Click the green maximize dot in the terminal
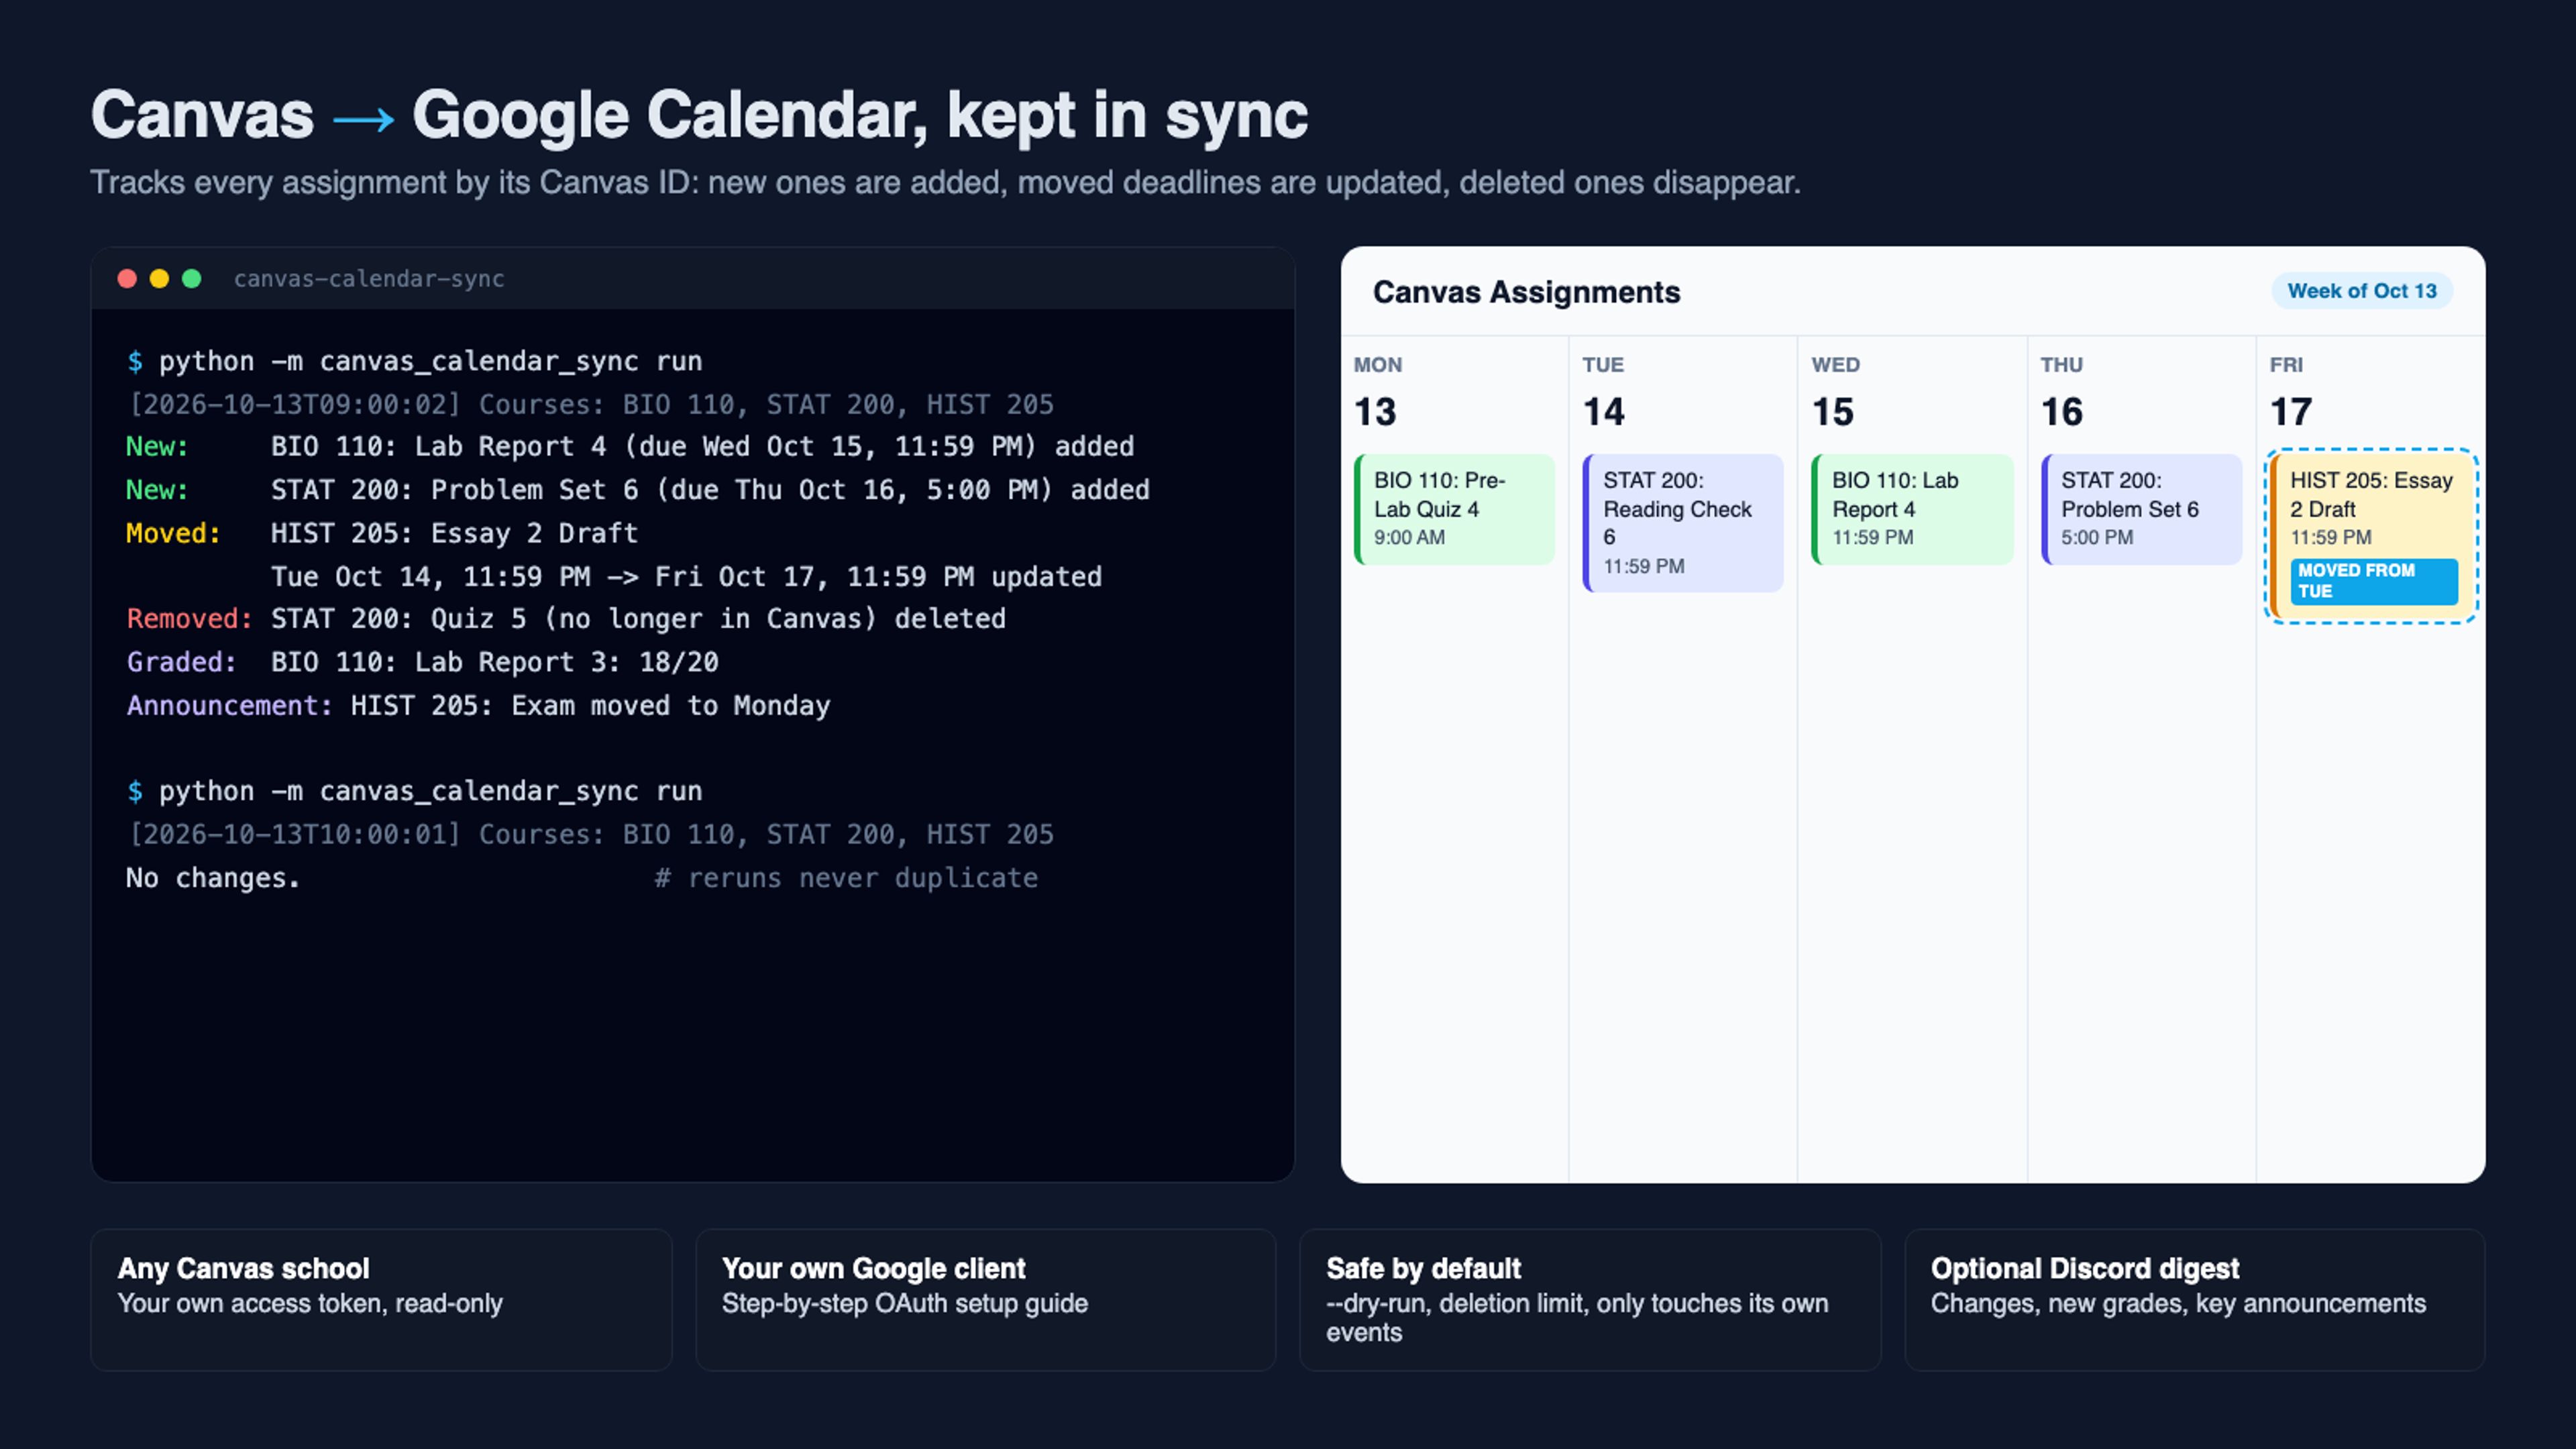The image size is (2576, 1449). pyautogui.click(x=192, y=279)
